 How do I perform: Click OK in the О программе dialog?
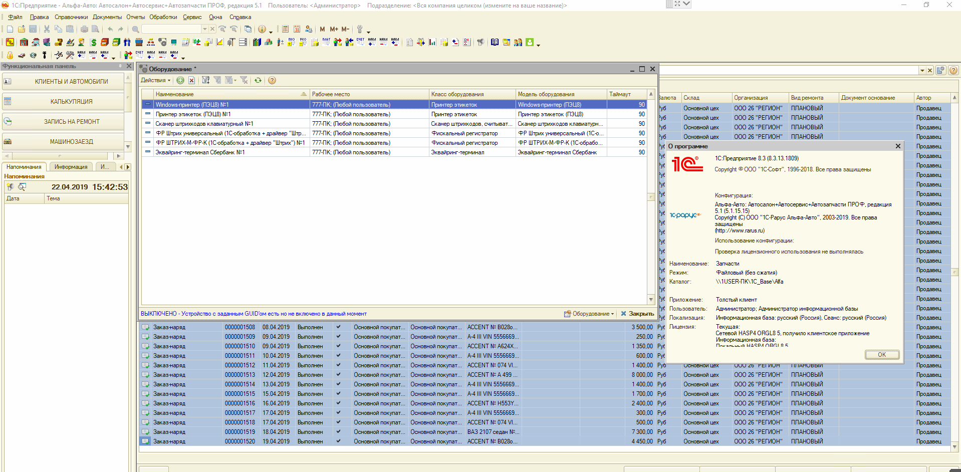882,355
